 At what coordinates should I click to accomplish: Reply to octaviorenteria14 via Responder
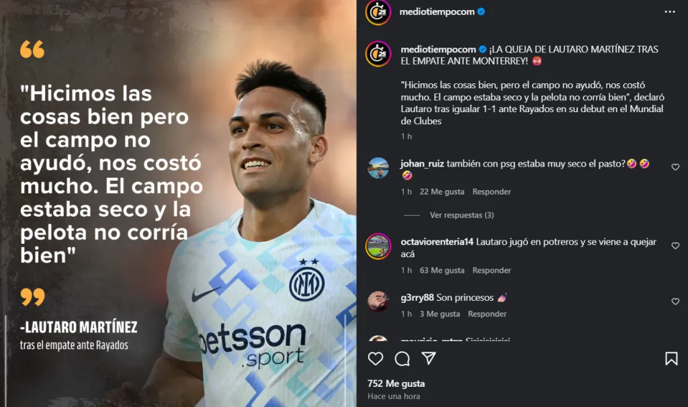pyautogui.click(x=491, y=270)
